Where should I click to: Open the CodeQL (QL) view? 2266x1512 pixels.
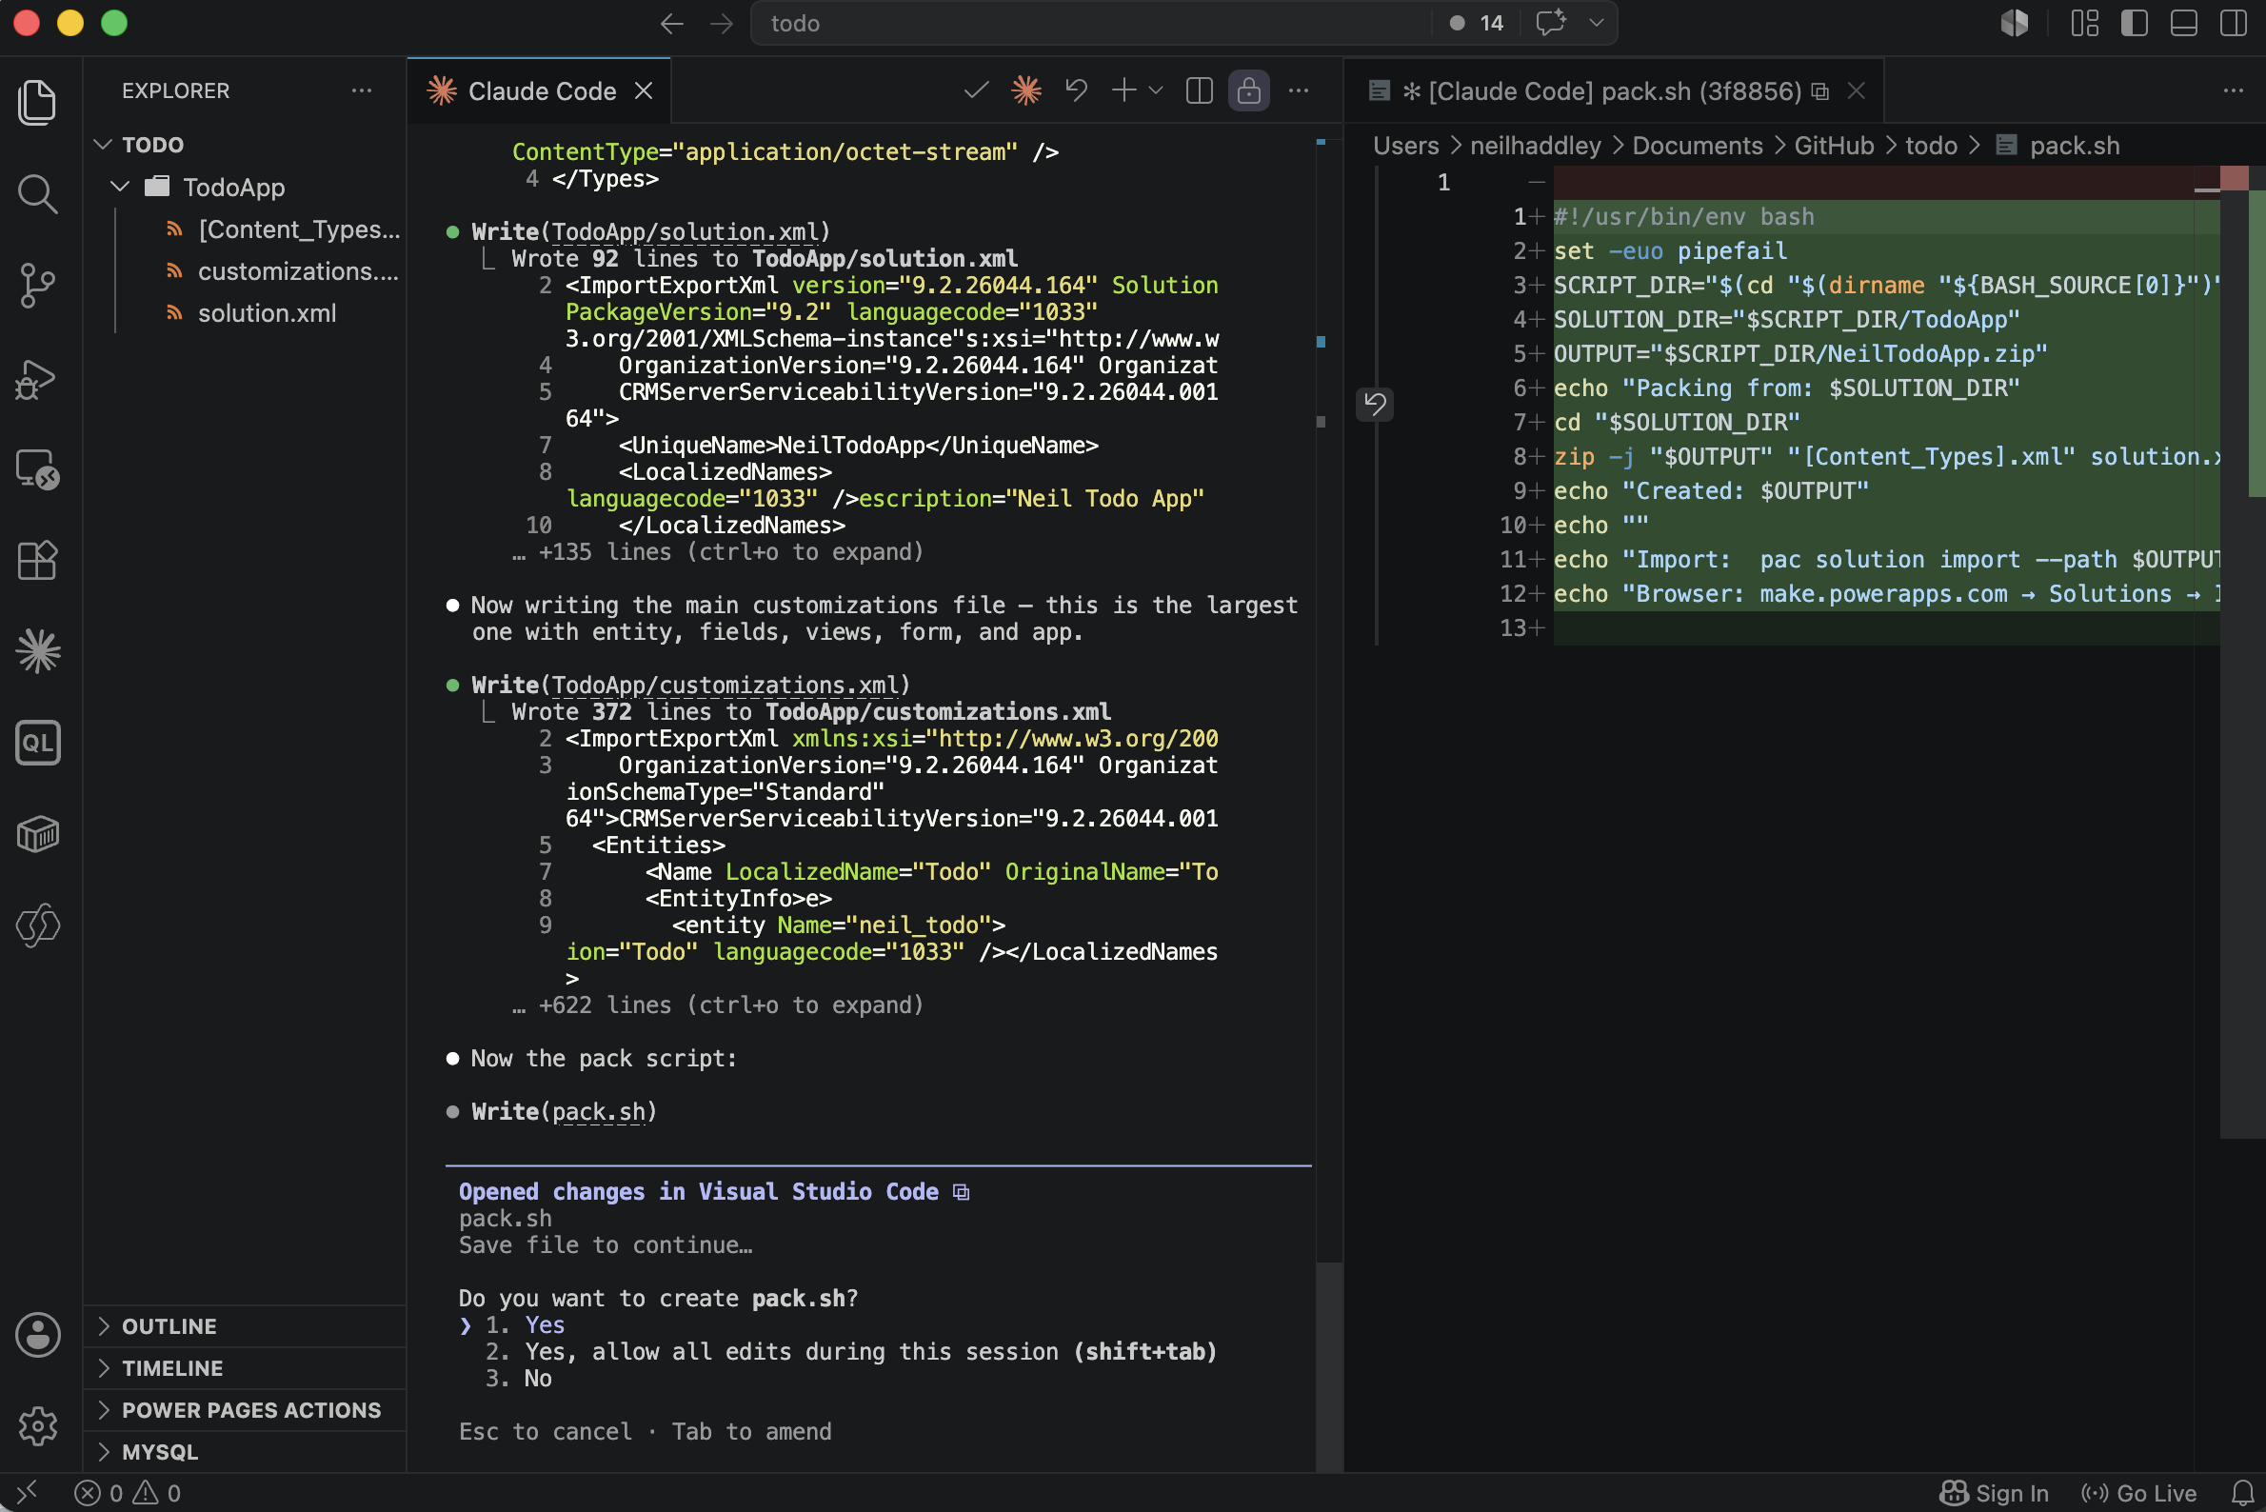[37, 743]
